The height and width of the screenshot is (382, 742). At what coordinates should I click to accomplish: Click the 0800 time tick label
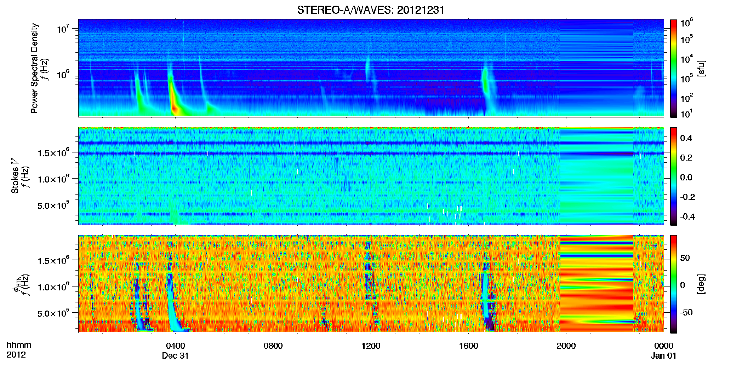(273, 346)
